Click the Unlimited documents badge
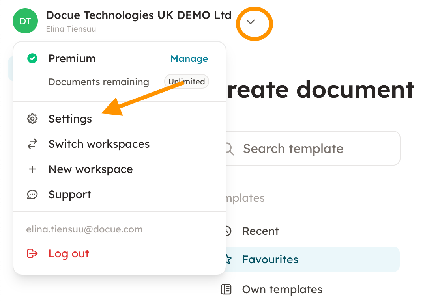Screen dimensions: 423x305 point(187,82)
